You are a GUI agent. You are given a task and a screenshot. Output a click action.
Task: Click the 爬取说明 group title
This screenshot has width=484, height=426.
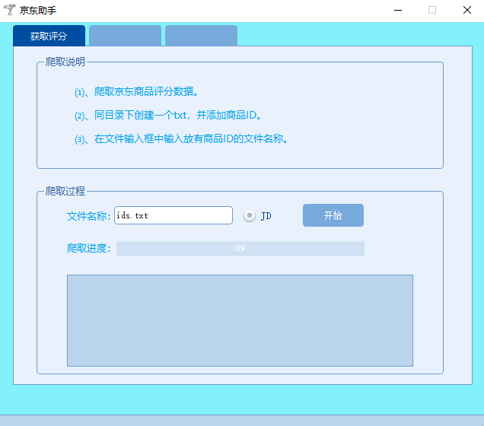tap(65, 62)
